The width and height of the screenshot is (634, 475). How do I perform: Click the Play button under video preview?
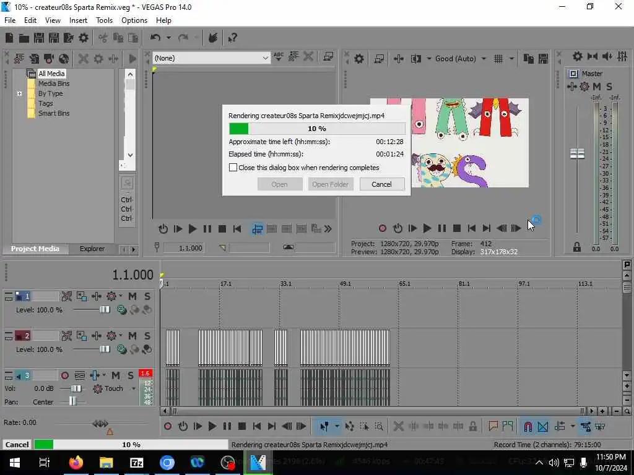[427, 229]
